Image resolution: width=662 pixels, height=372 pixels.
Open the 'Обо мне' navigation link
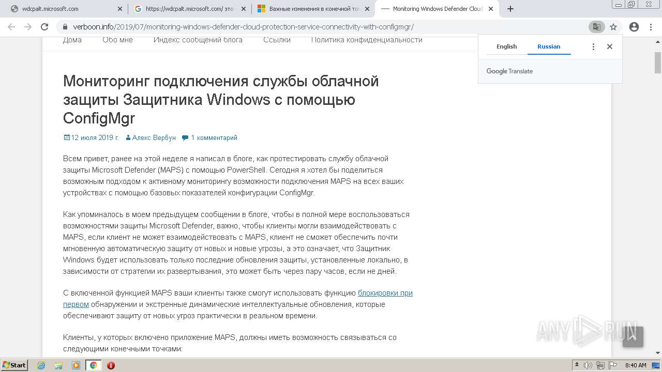[117, 40]
